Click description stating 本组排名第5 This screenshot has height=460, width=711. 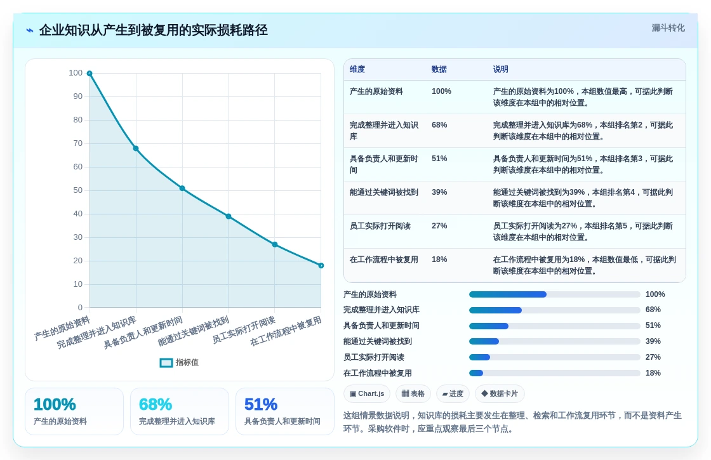583,232
